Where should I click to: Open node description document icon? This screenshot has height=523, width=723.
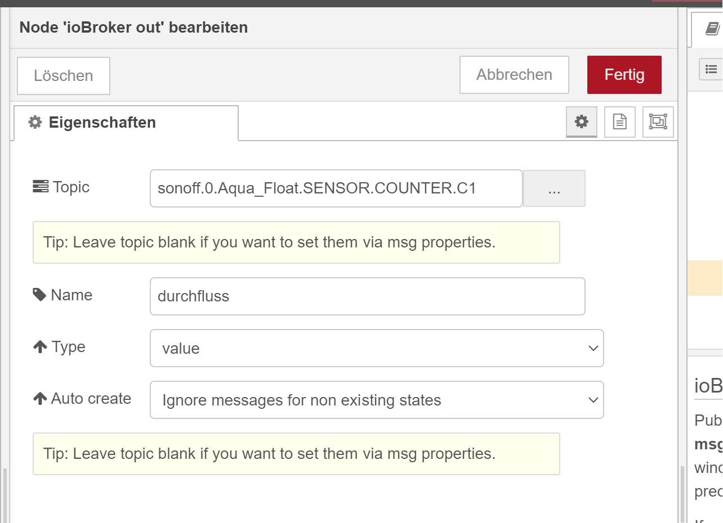click(619, 121)
